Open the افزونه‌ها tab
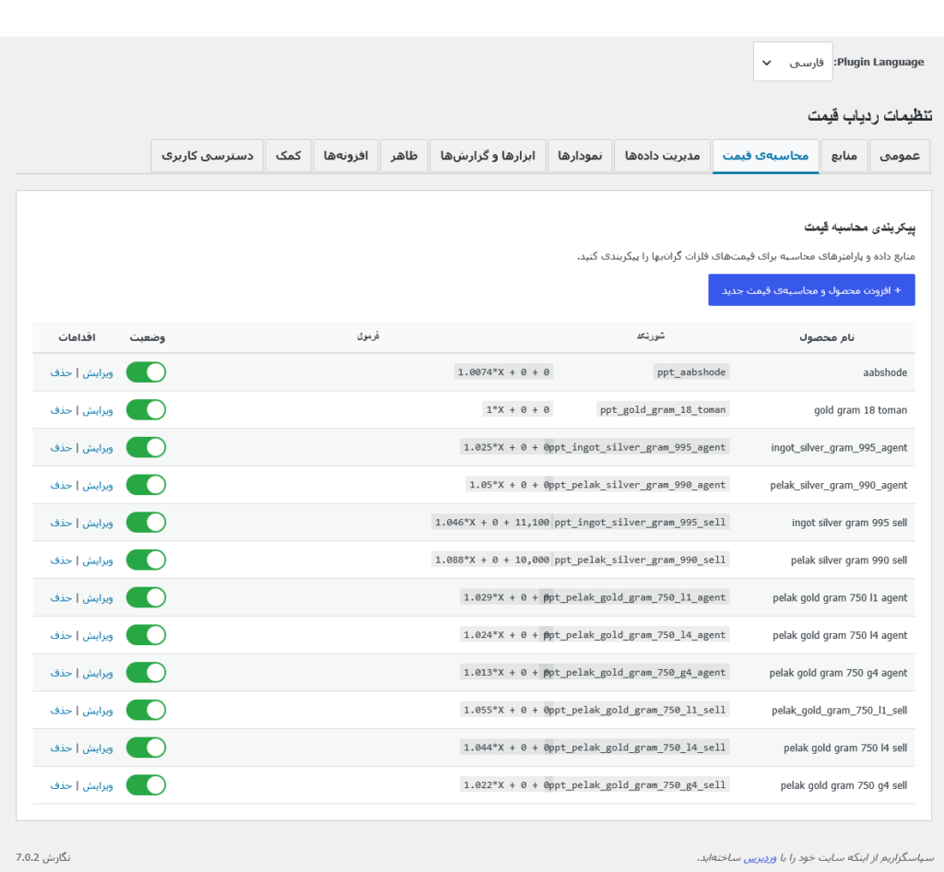The width and height of the screenshot is (944, 872). (346, 156)
